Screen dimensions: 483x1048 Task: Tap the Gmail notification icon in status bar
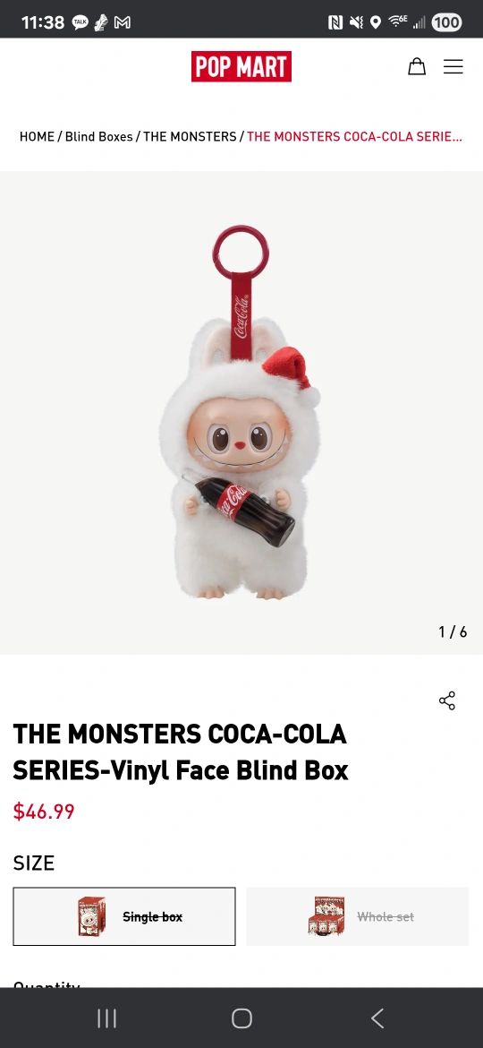point(122,22)
